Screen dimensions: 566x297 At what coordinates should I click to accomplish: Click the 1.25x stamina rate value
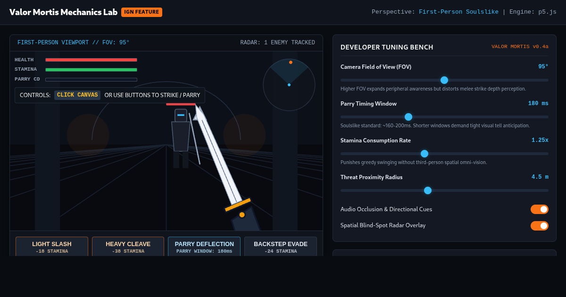pos(540,140)
